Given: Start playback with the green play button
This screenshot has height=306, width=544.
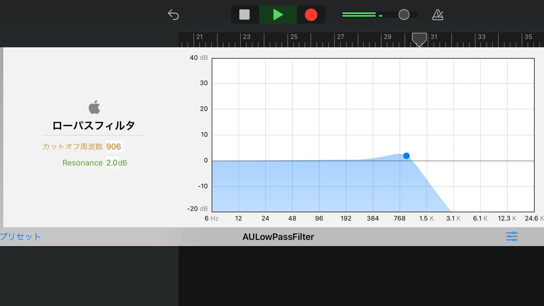Looking at the screenshot, I should [278, 15].
